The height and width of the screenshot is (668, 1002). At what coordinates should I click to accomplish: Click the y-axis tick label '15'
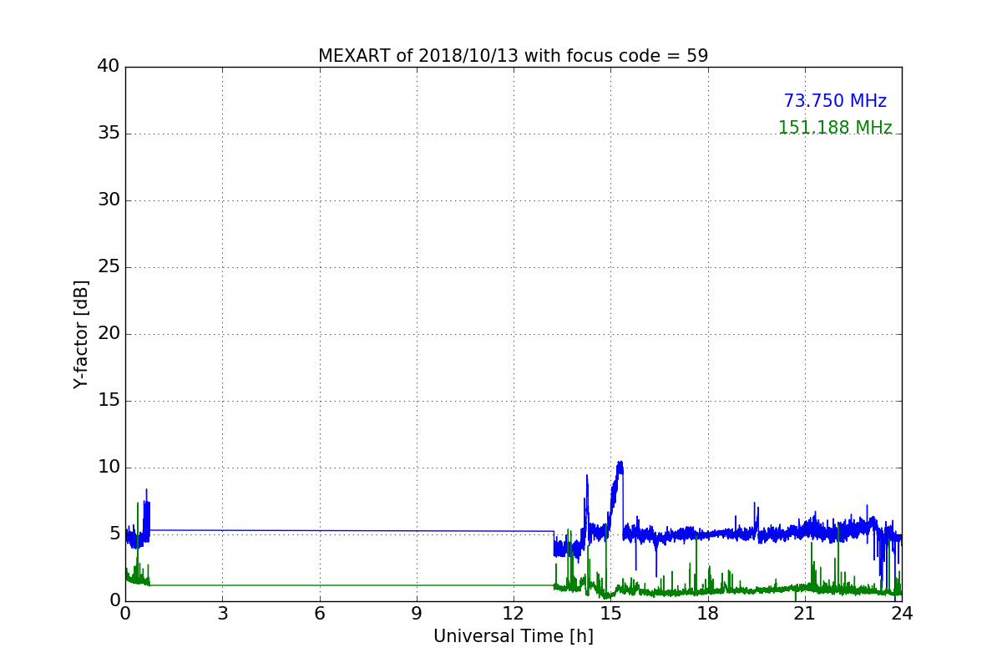(x=109, y=401)
